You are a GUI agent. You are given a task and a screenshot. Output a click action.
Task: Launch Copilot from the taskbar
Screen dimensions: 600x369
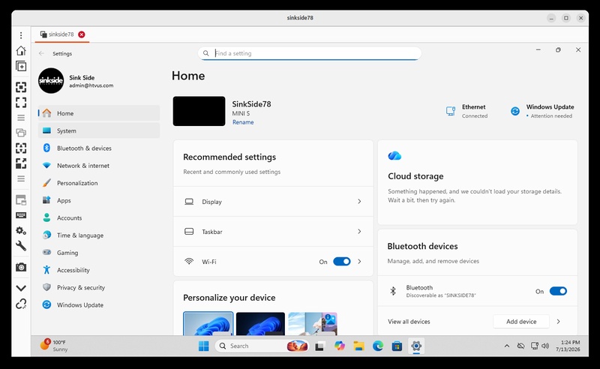pos(340,346)
